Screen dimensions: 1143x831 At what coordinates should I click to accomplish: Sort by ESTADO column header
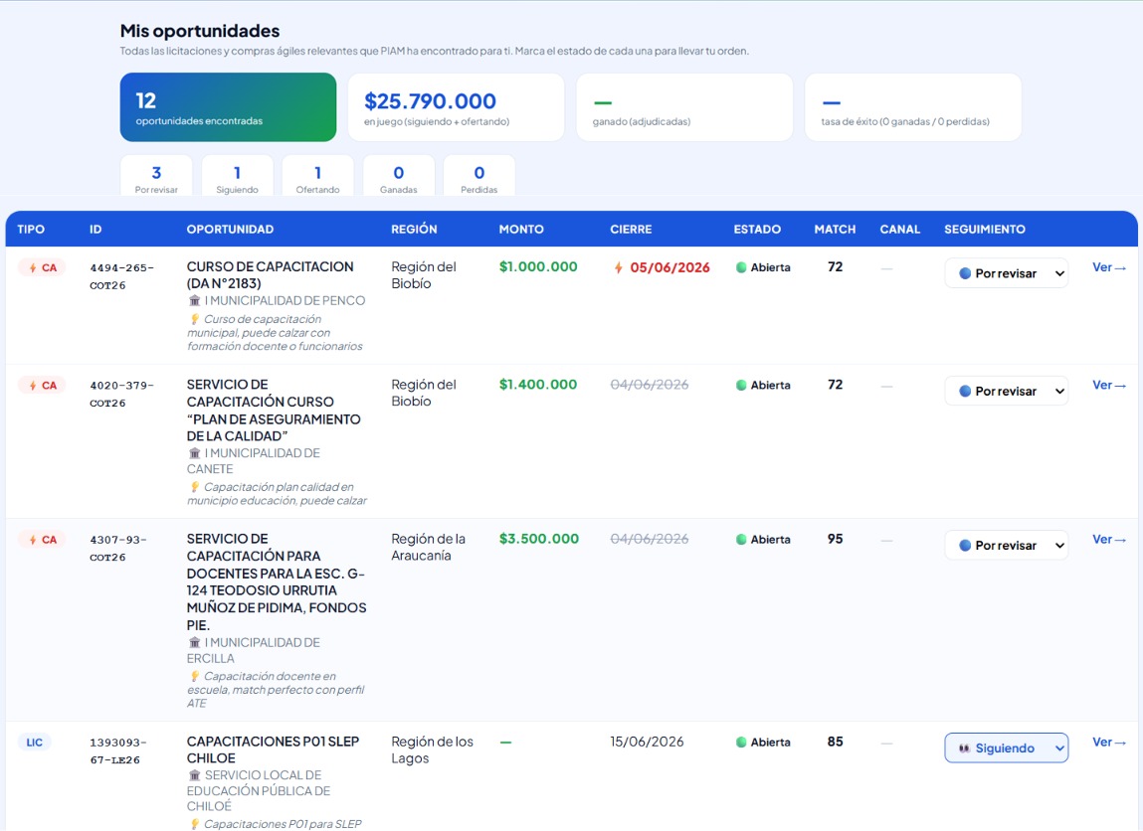(757, 230)
